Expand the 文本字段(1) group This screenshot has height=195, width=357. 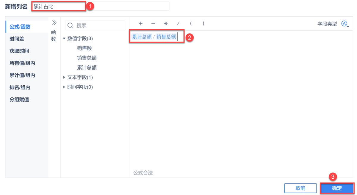pos(64,77)
